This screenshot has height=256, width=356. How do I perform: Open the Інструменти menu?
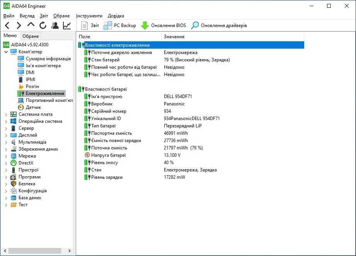(89, 16)
